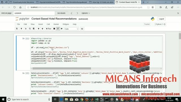Move selected cell up arrow
This screenshot has height=102, width=181.
38,29
